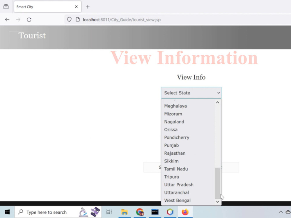Viewport: 291px width, 218px height.
Task: Open File Explorer from the taskbar
Action: [x=125, y=212]
